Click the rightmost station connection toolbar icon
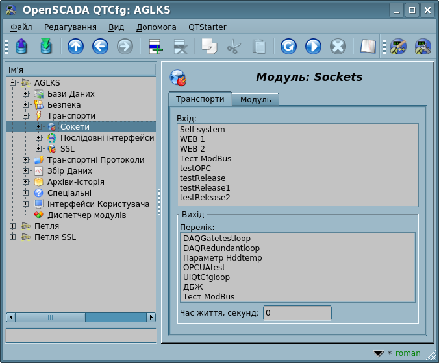This screenshot has height=363, width=439. (423, 47)
